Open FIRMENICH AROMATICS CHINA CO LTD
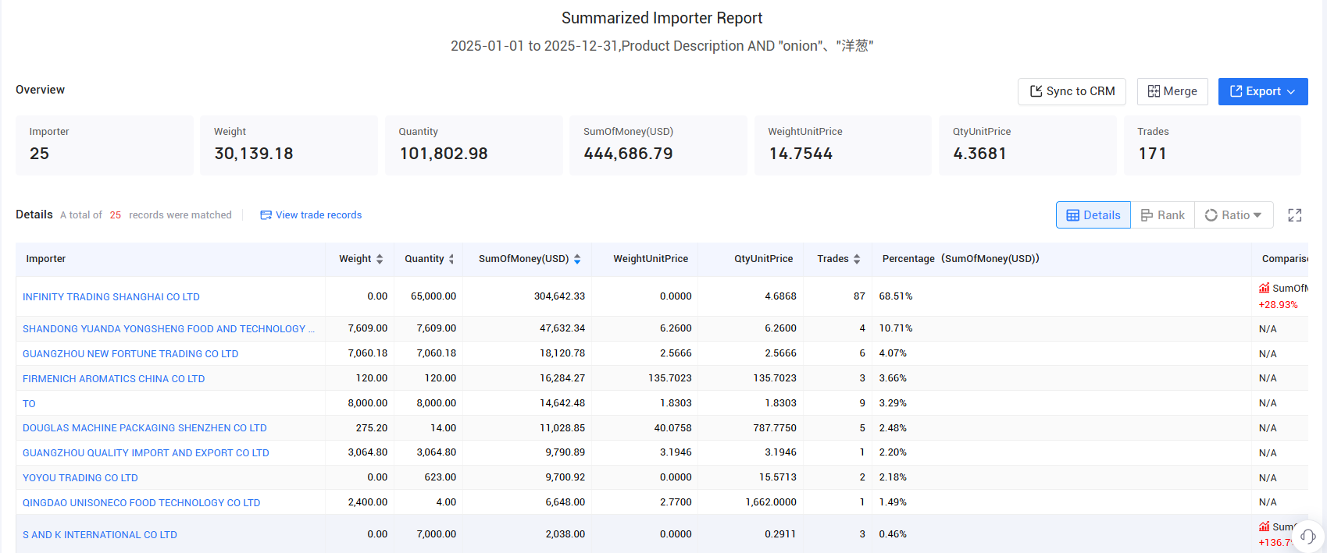Viewport: 1327px width, 553px height. pos(113,379)
